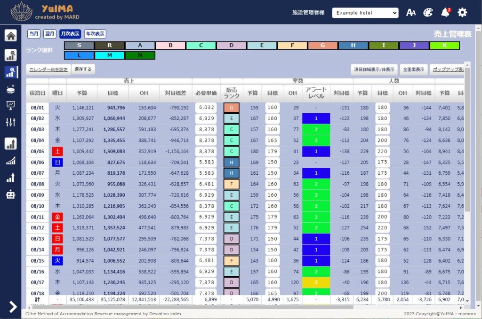The image size is (482, 319).
Task: Open the sales rank G cell for 08/01
Action: [231, 108]
